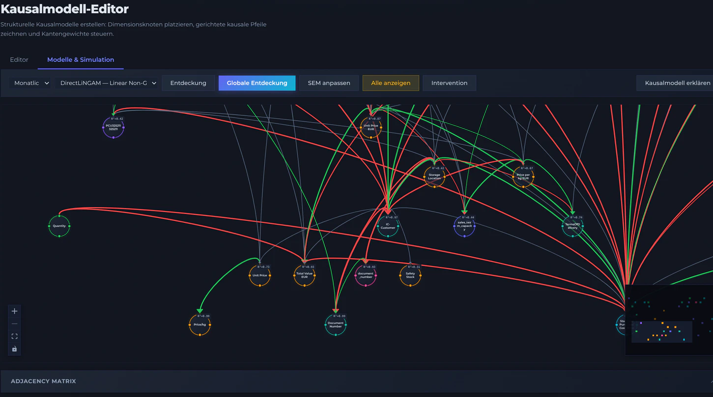713x397 pixels.
Task: Click the R²=0.97 label above IC-Customer
Action: [392, 217]
